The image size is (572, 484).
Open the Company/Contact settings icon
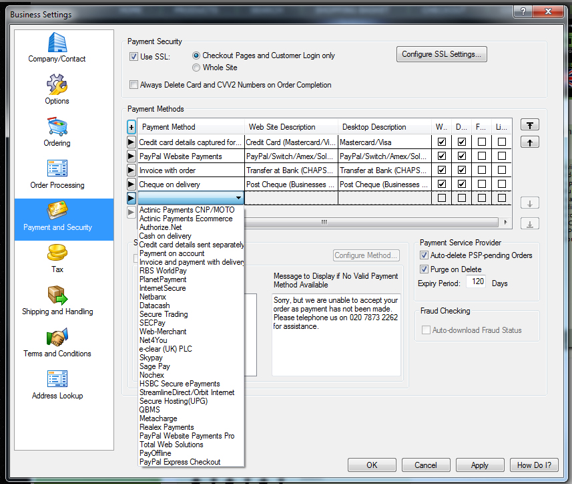pos(57,43)
